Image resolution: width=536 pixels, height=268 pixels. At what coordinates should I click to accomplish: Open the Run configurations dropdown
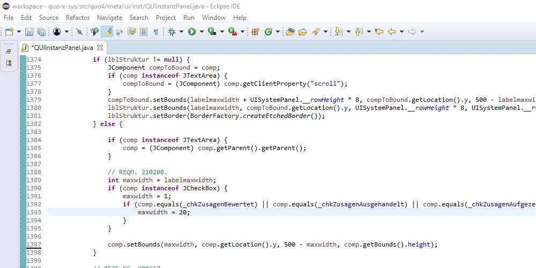click(x=202, y=32)
